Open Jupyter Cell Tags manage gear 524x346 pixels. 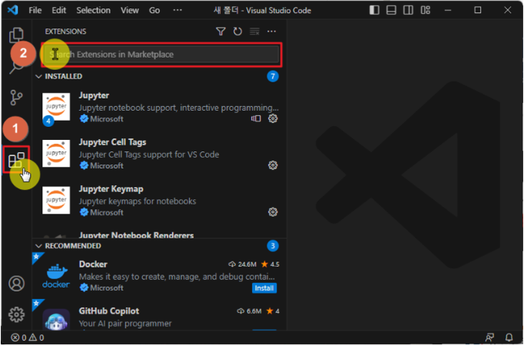[x=274, y=165]
